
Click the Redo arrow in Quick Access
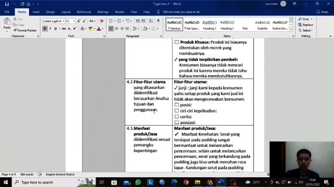point(22,4)
